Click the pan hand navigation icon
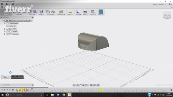Image resolution: width=173 pixels, height=97 pixels. pos(80,85)
